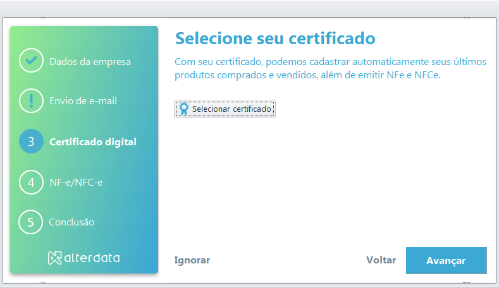The height and width of the screenshot is (288, 499).
Task: Click the step 3 circle icon
Action: (31, 141)
